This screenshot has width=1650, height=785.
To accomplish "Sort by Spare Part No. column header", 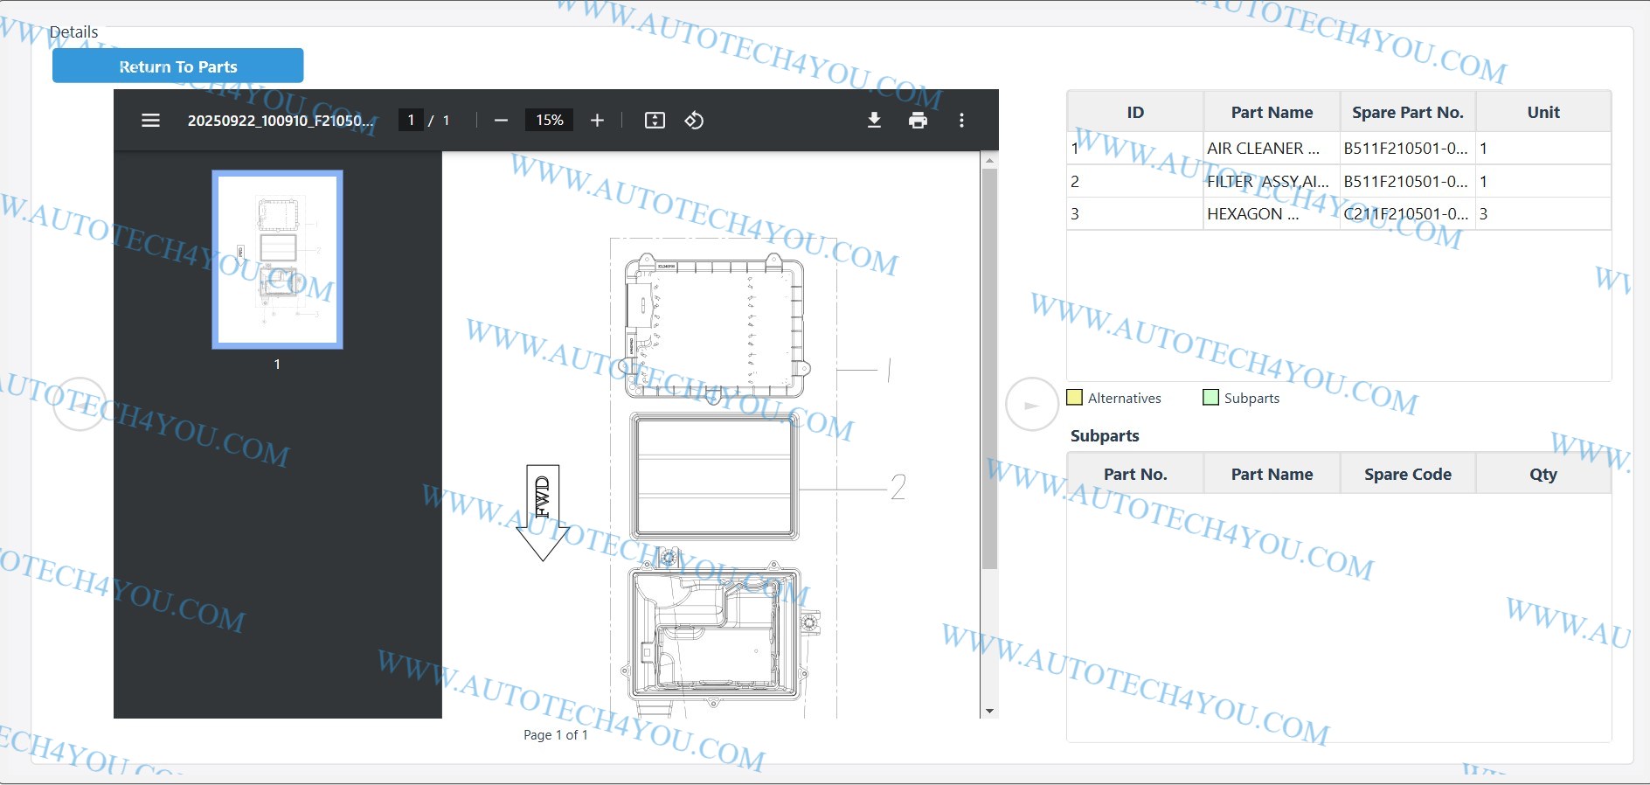I will click(x=1407, y=113).
